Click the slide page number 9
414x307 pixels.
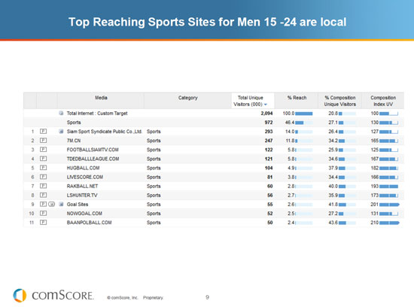[207, 297]
